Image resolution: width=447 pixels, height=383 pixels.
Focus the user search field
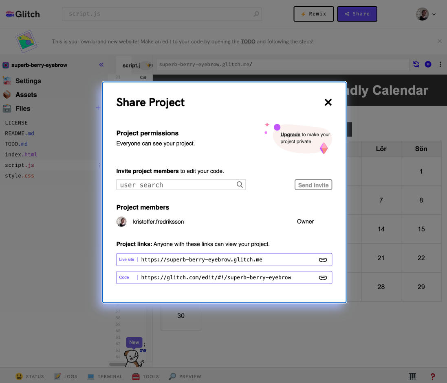181,185
